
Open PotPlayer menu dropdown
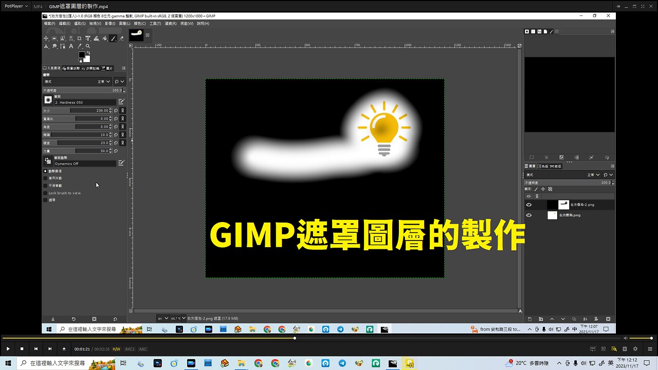pyautogui.click(x=15, y=7)
